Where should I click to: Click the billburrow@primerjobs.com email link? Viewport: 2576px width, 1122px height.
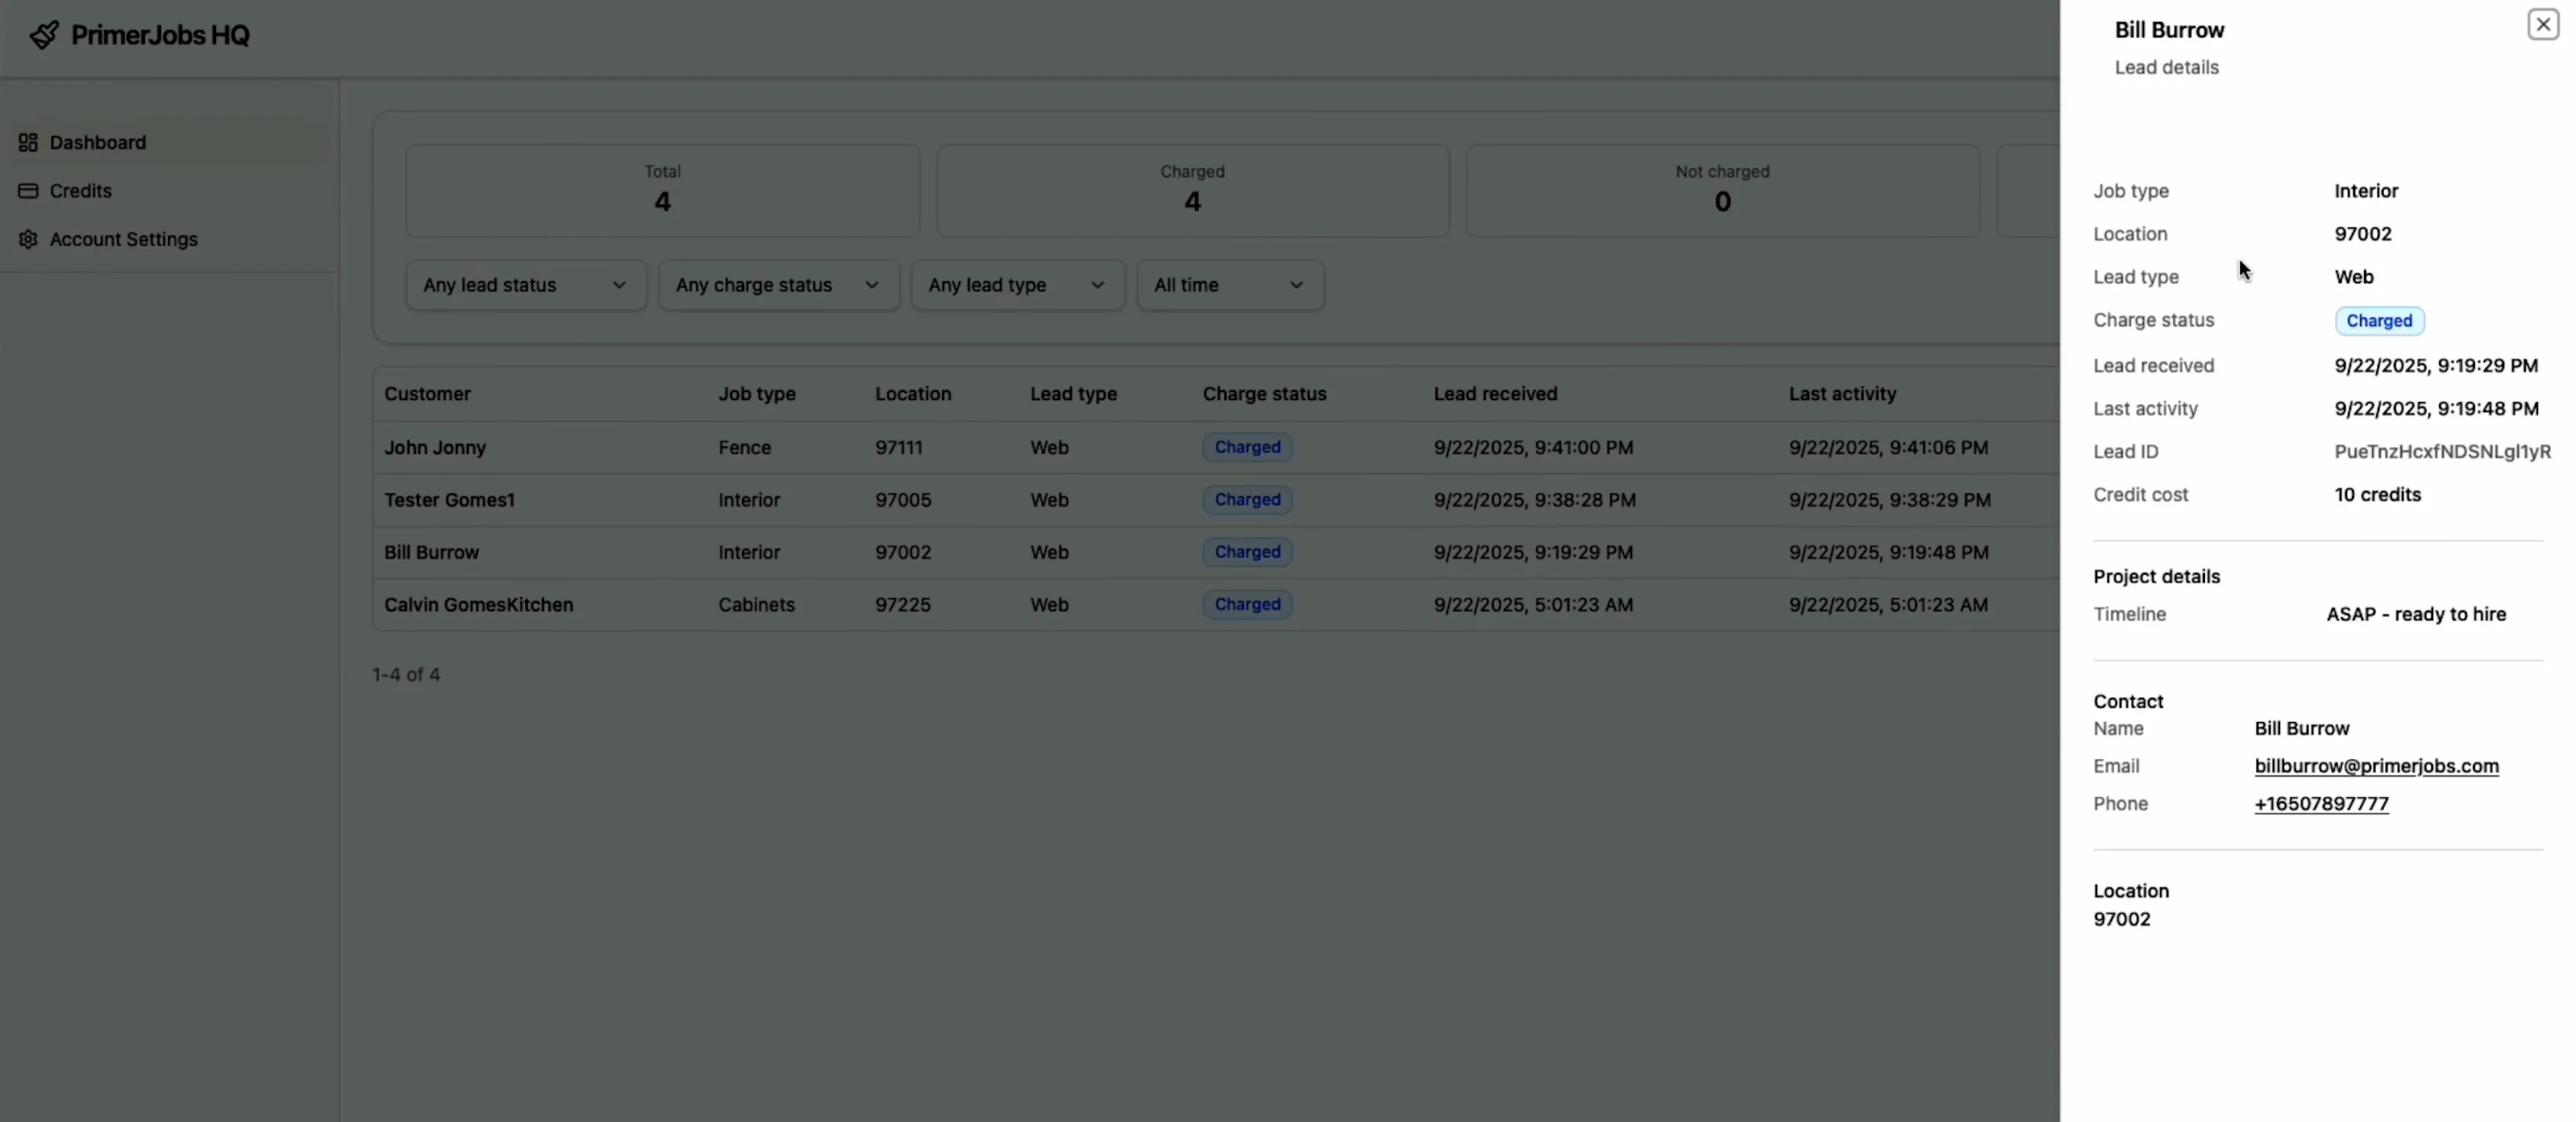(2376, 766)
